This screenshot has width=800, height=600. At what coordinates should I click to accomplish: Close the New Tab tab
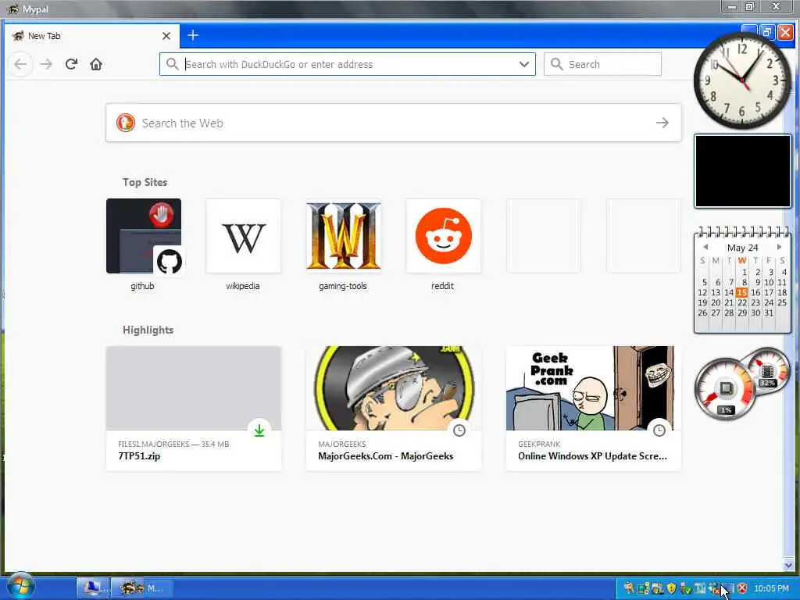pyautogui.click(x=166, y=36)
